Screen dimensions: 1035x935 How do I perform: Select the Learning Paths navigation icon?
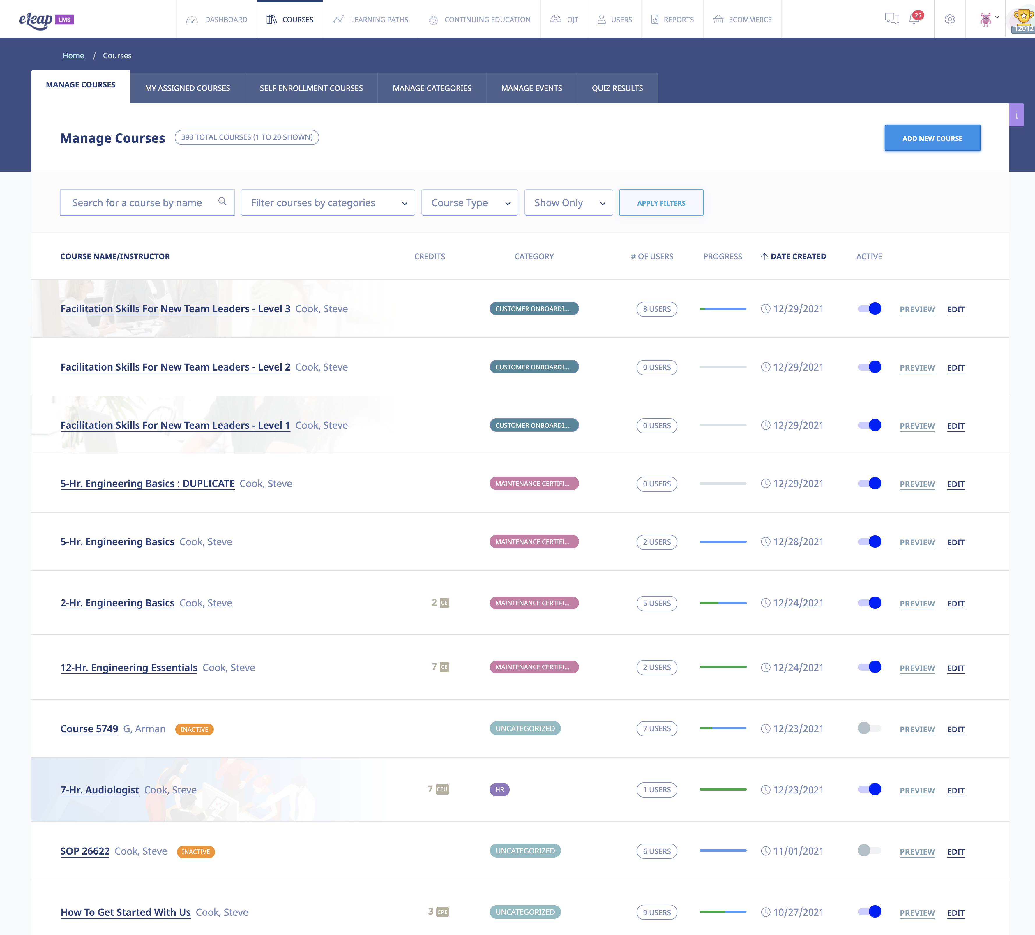pyautogui.click(x=338, y=20)
